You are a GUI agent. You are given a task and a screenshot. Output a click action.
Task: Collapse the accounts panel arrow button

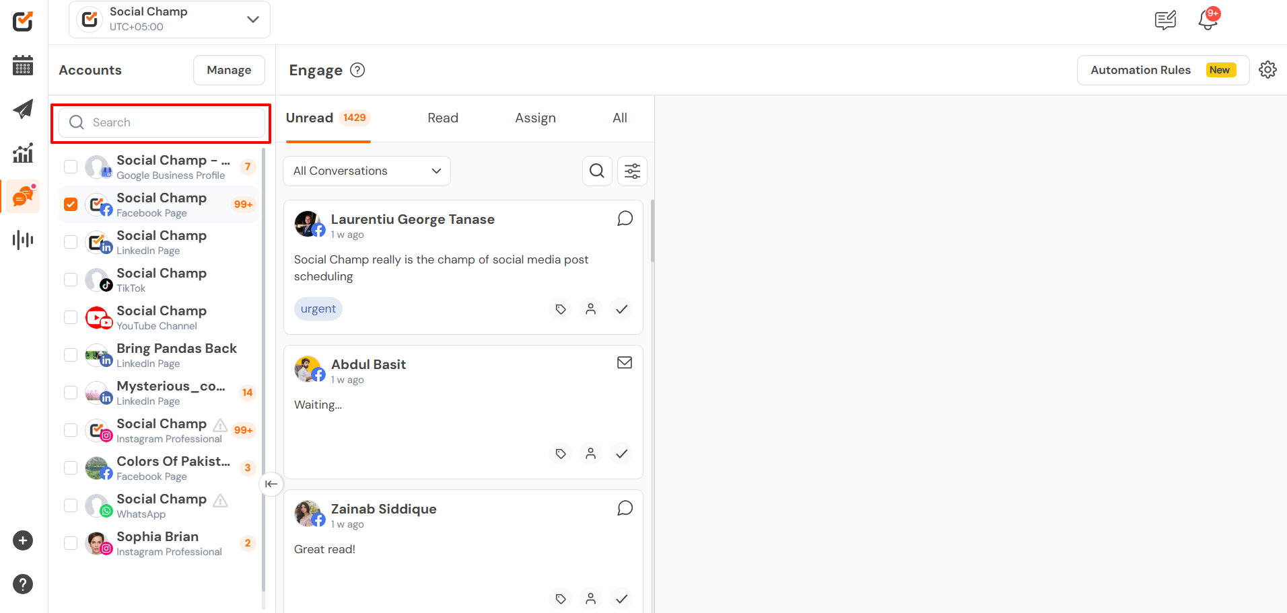point(271,484)
